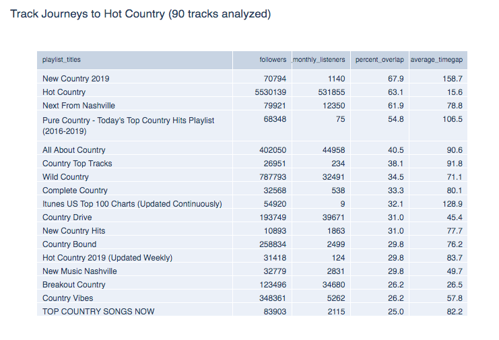This screenshot has height=340, width=499.
Task: Select Breakout Country playlist title
Action: pos(74,284)
